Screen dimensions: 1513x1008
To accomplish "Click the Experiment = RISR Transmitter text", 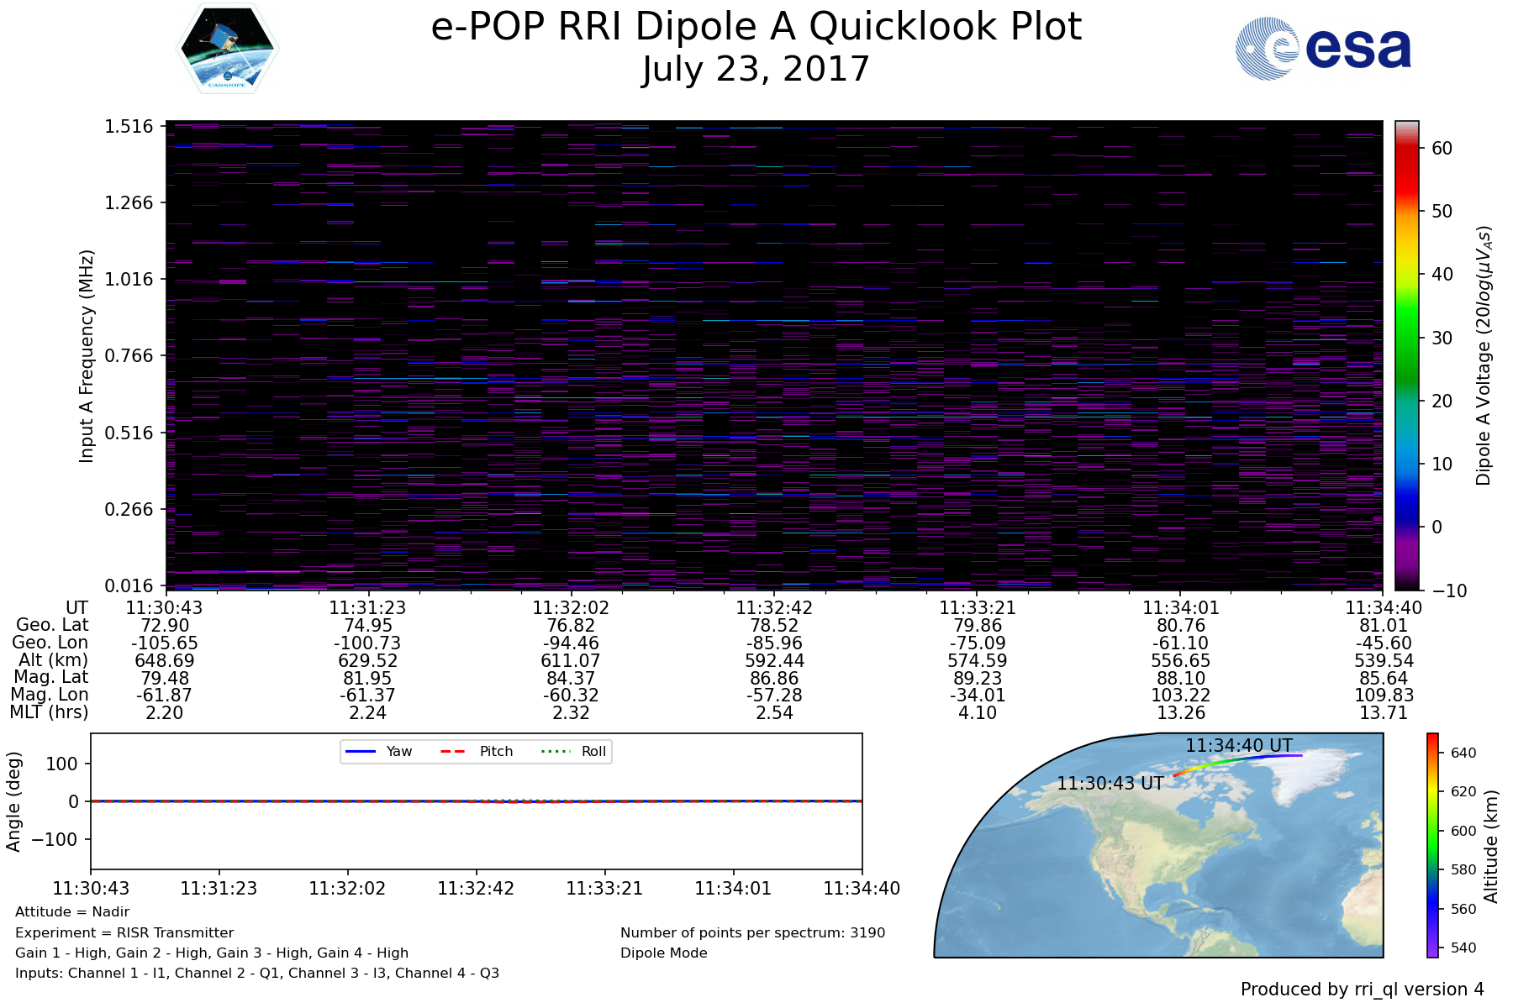I will 124,932.
